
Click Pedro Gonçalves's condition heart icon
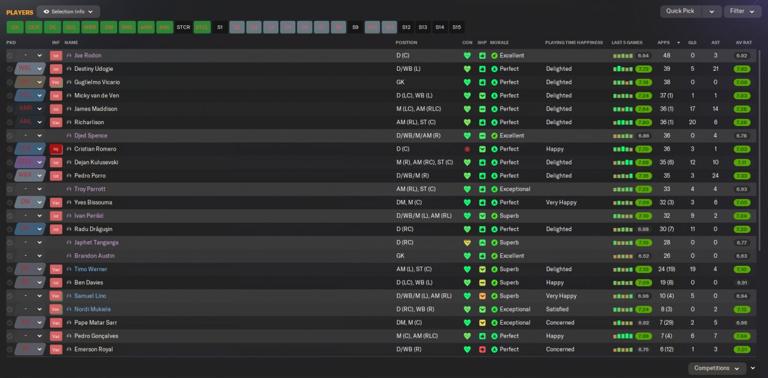click(x=467, y=336)
